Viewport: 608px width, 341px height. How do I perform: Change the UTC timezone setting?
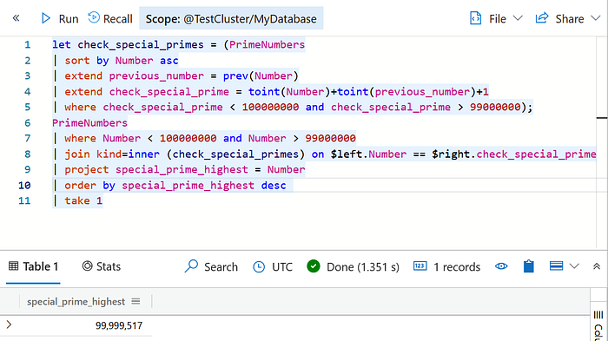click(273, 266)
